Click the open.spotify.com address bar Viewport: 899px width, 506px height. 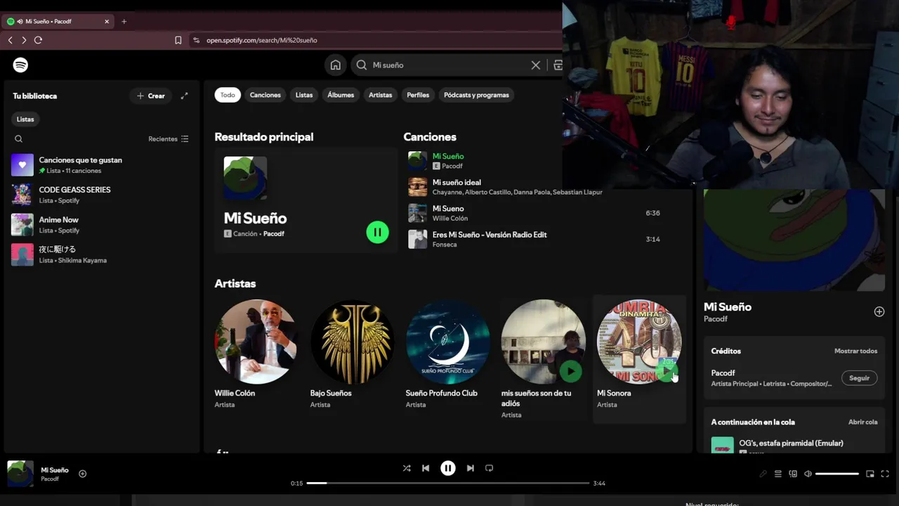click(x=376, y=40)
